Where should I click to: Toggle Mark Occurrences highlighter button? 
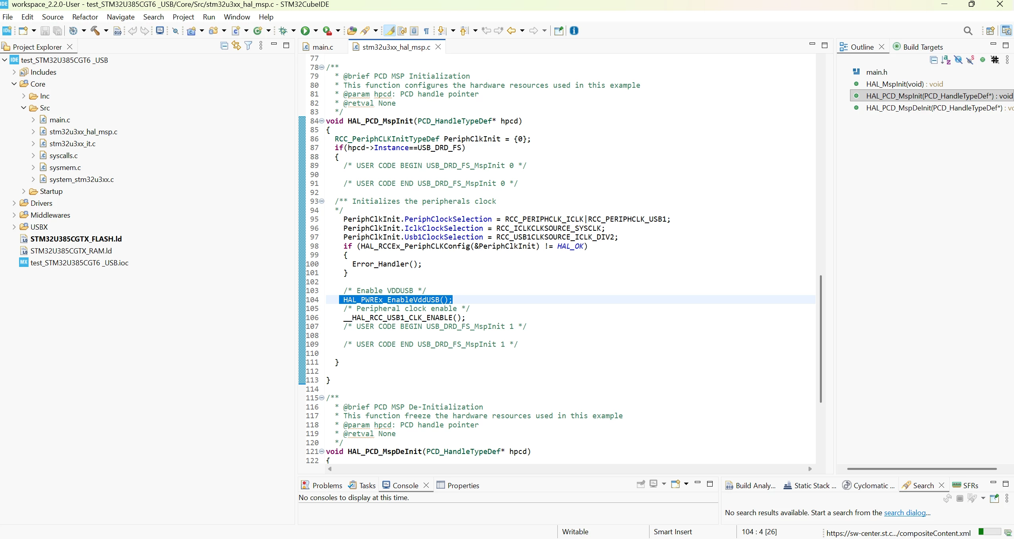coord(390,31)
